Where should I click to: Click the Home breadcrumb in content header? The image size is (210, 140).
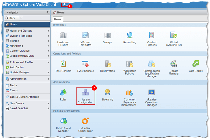(x=59, y=12)
